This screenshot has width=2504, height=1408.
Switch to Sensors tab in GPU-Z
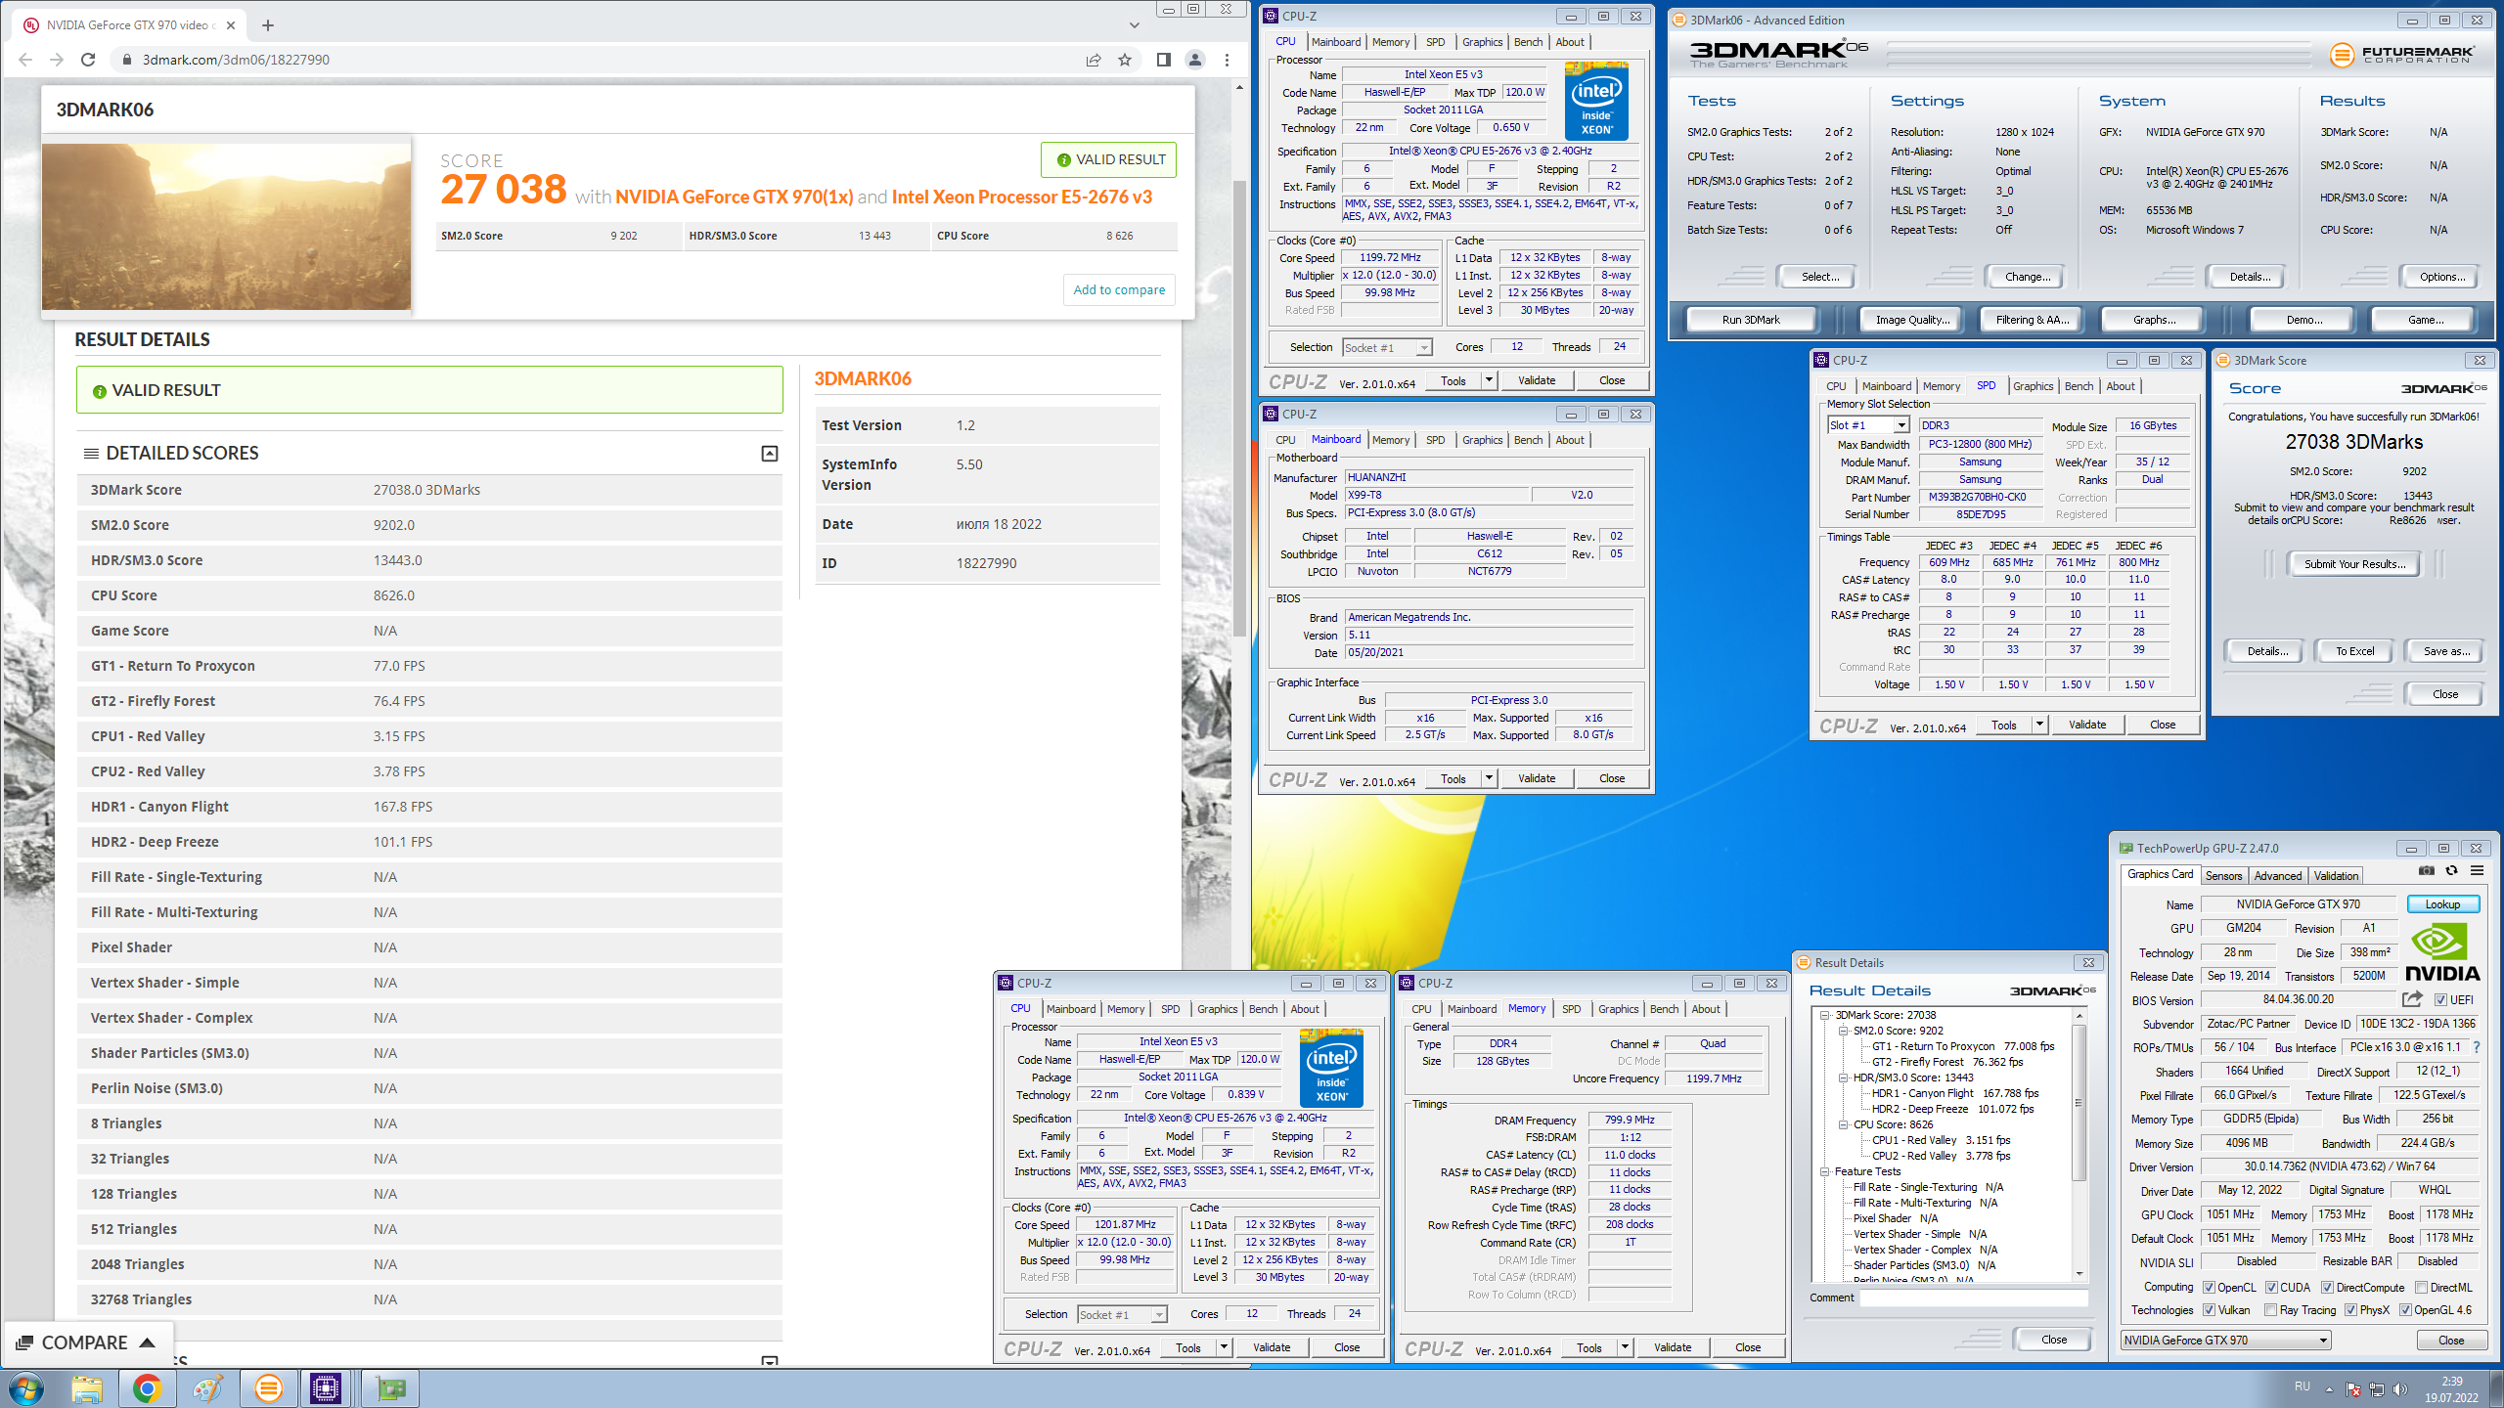click(2223, 876)
